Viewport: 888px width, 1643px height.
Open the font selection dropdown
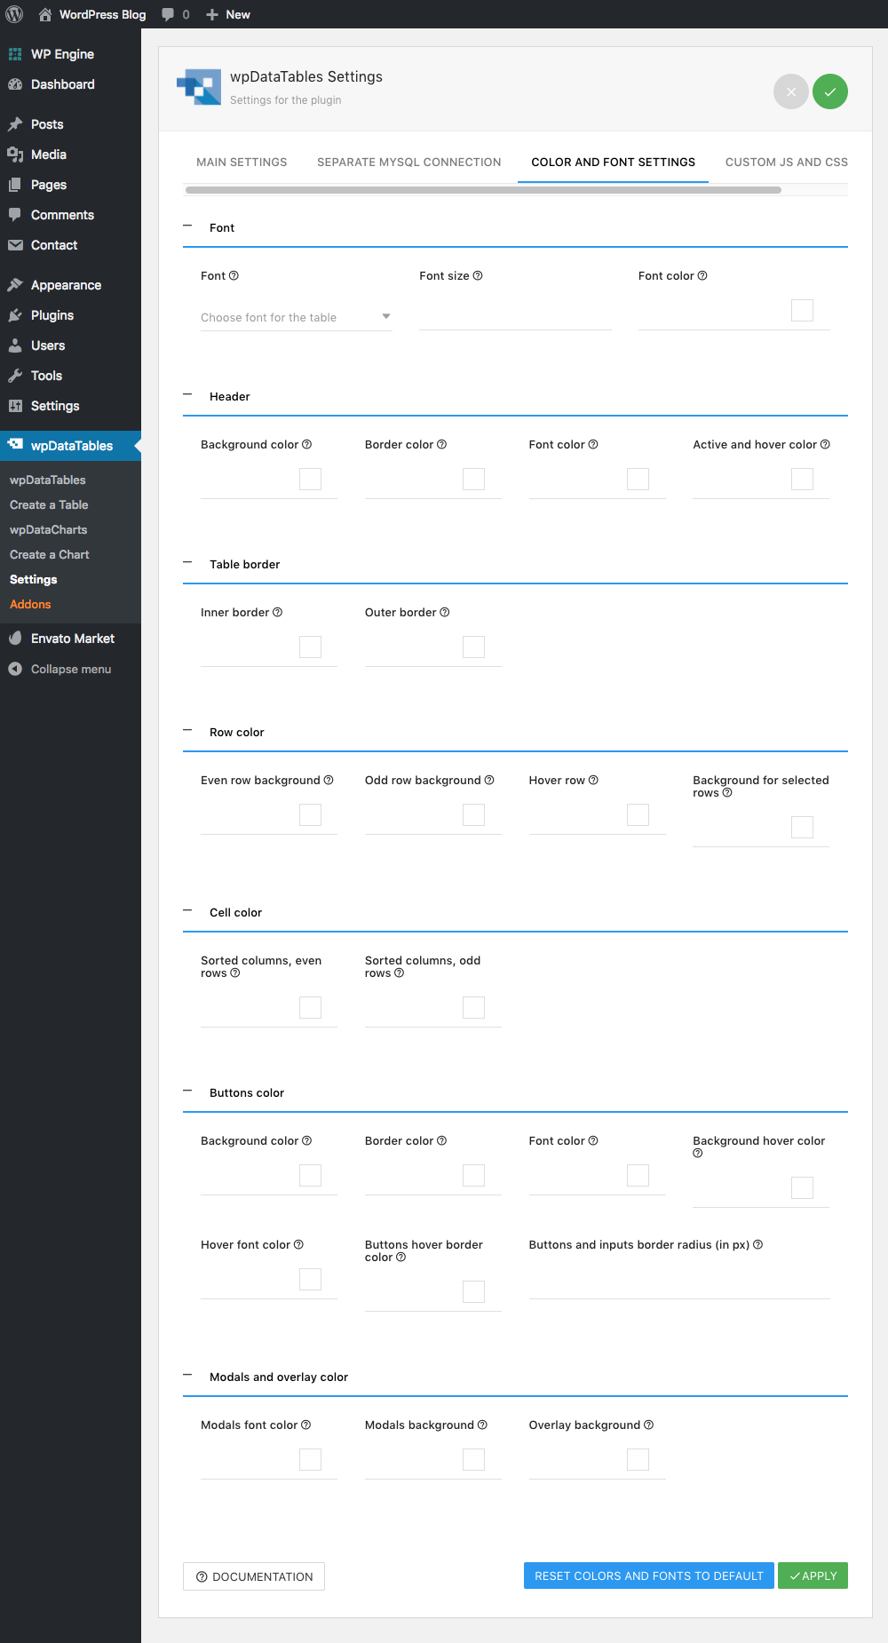pos(296,317)
